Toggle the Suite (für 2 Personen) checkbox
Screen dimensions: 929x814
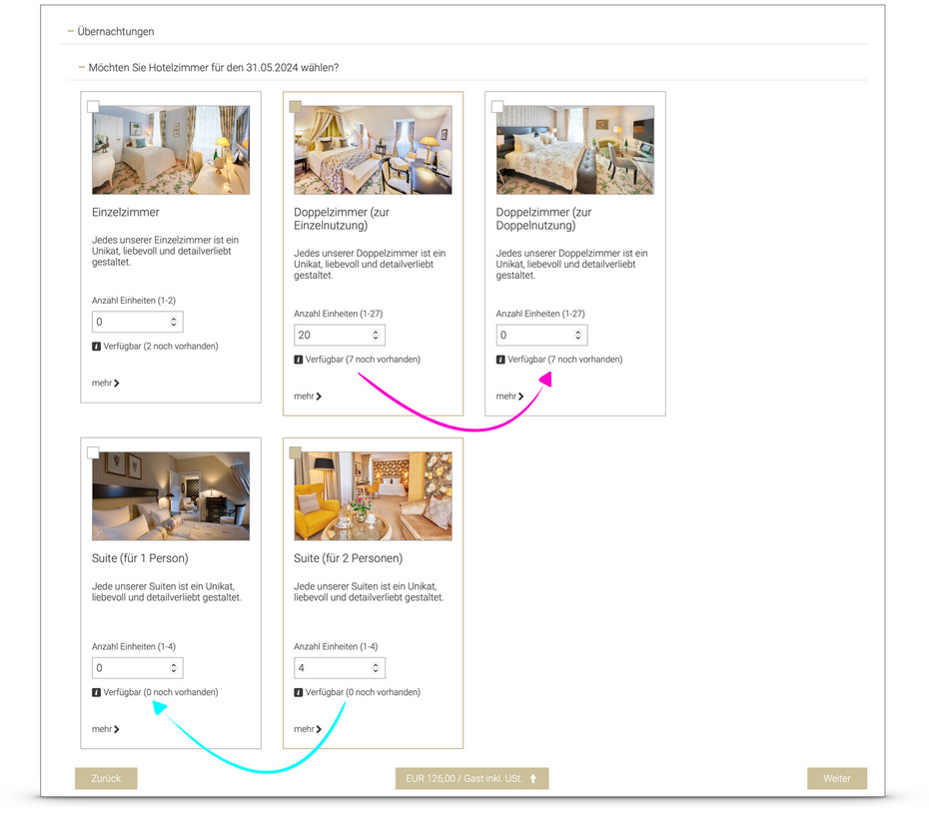click(x=295, y=452)
